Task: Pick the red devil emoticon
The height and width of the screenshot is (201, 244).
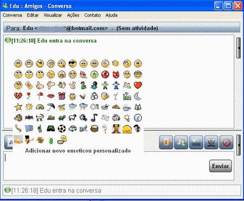Action: click(116, 75)
